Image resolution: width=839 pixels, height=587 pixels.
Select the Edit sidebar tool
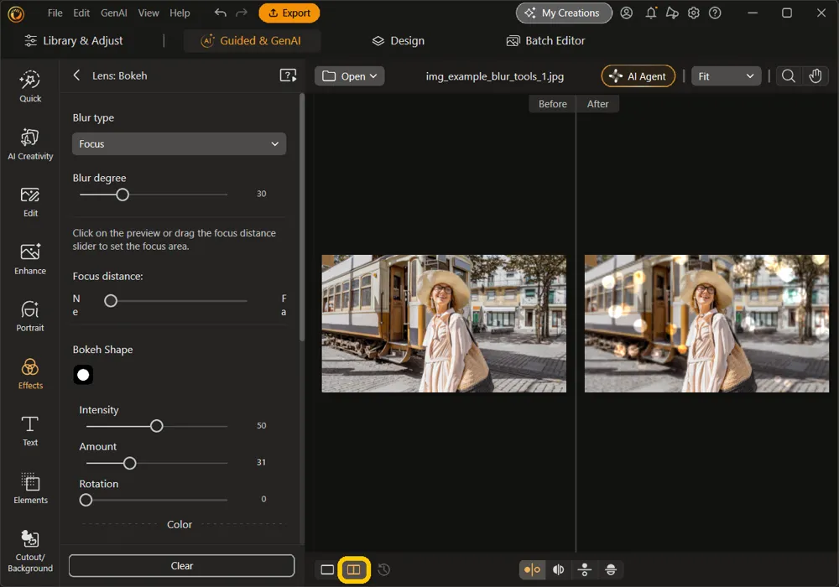click(x=30, y=202)
